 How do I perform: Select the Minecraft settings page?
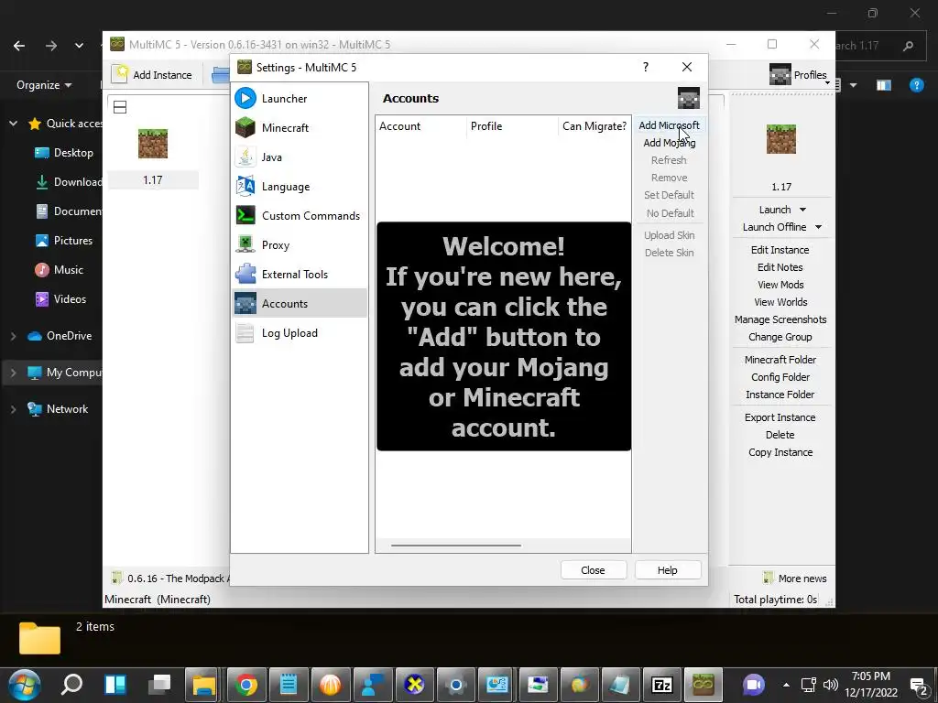pos(300,128)
